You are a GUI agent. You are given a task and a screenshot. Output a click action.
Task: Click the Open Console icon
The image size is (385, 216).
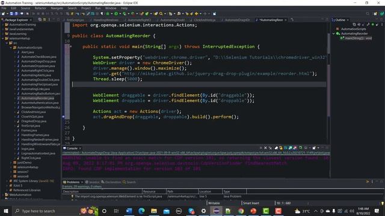point(314,148)
